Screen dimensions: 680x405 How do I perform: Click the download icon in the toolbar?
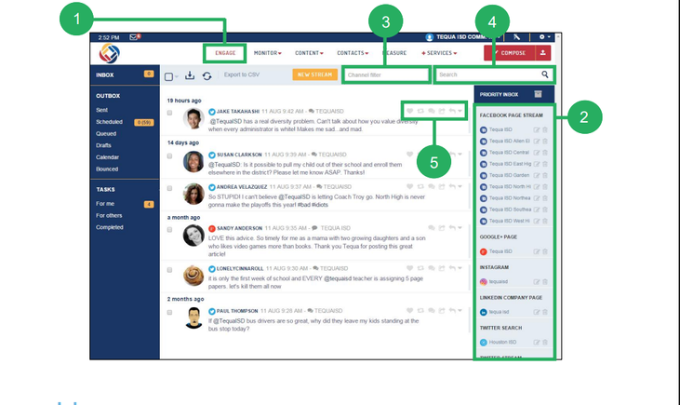pyautogui.click(x=190, y=75)
